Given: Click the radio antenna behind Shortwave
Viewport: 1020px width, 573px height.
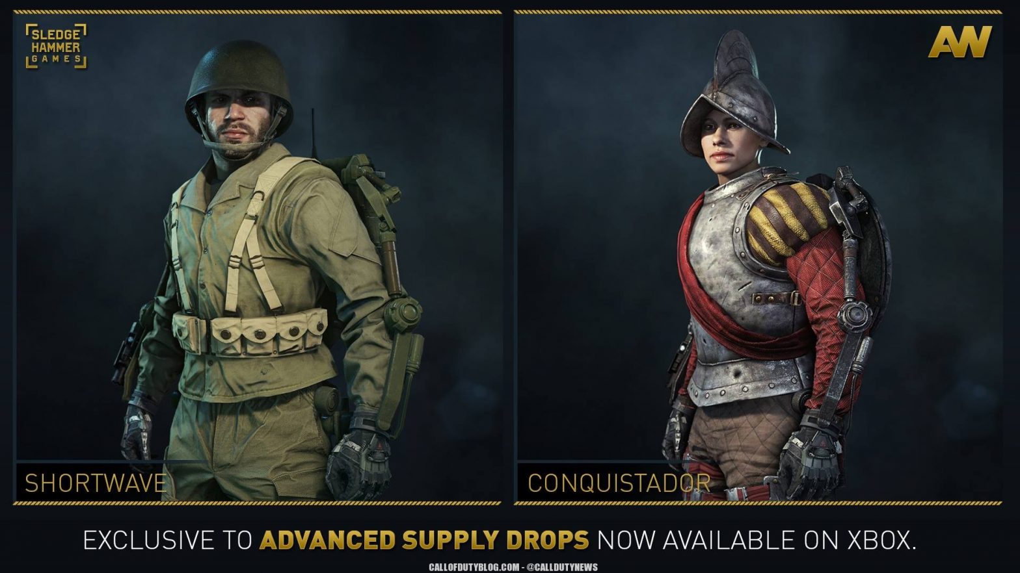Looking at the screenshot, I should [313, 133].
